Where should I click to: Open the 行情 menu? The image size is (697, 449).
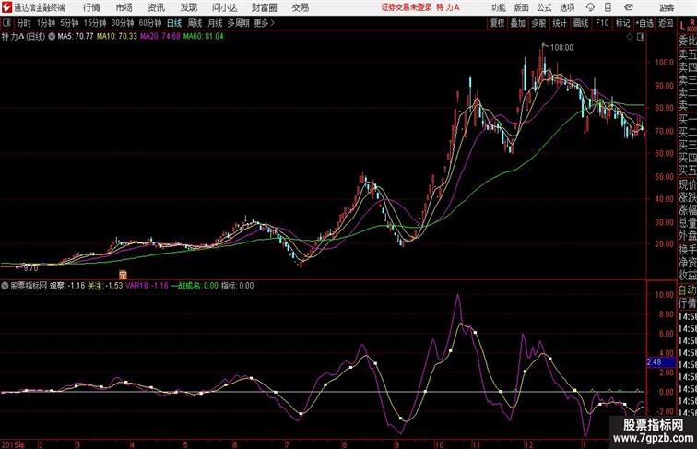tap(91, 7)
